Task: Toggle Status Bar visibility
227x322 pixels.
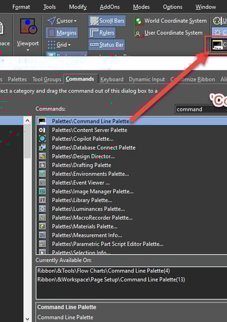Action: coord(107,44)
